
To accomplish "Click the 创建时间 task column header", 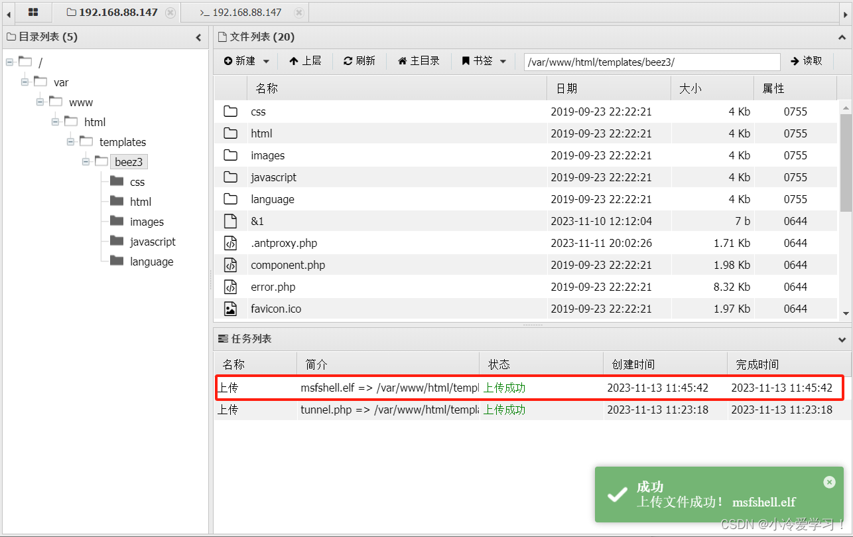I will (x=666, y=364).
